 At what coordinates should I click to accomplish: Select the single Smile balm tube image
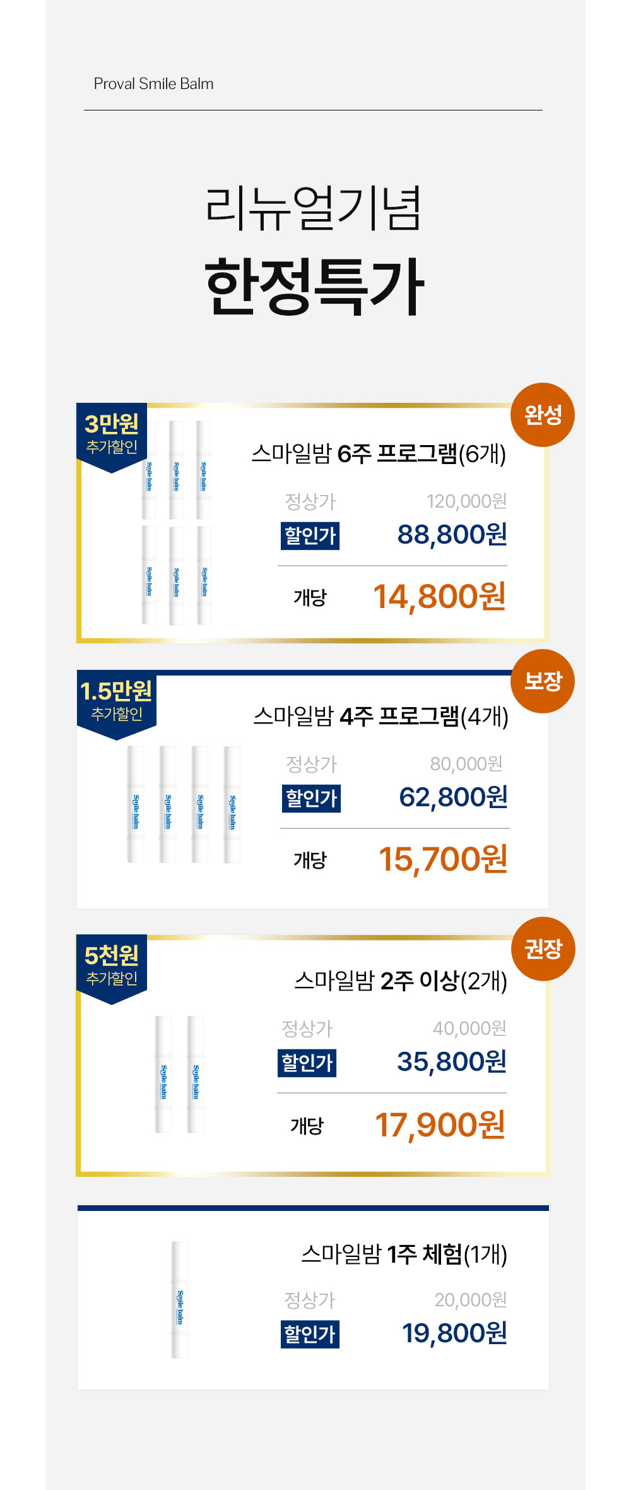pos(180,1299)
